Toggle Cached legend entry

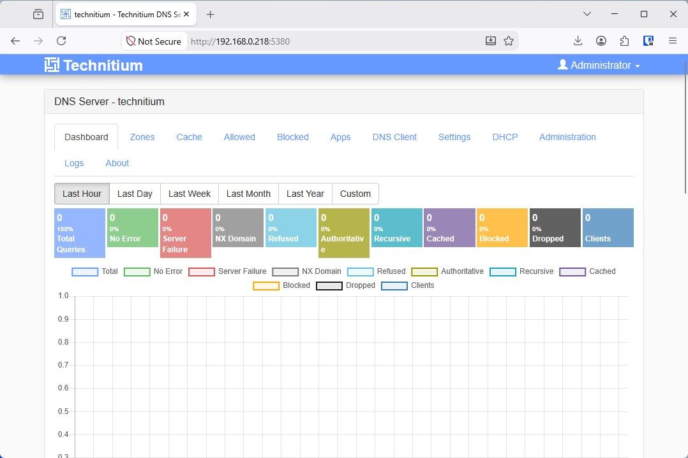(588, 271)
